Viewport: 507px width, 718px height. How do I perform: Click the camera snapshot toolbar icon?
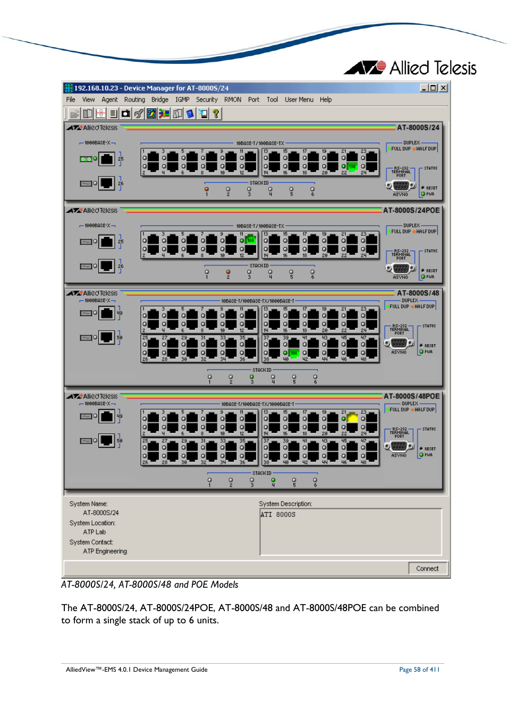point(126,113)
